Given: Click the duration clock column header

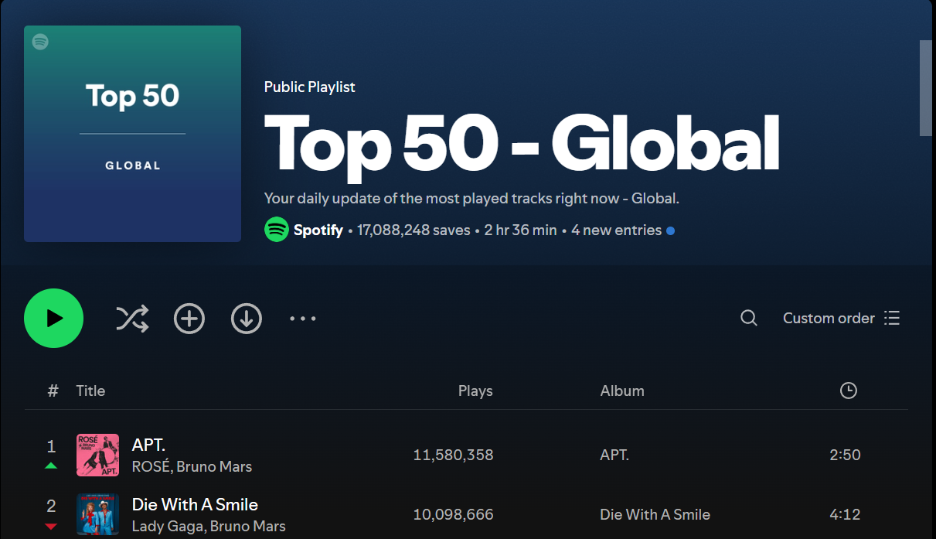Looking at the screenshot, I should pyautogui.click(x=848, y=391).
